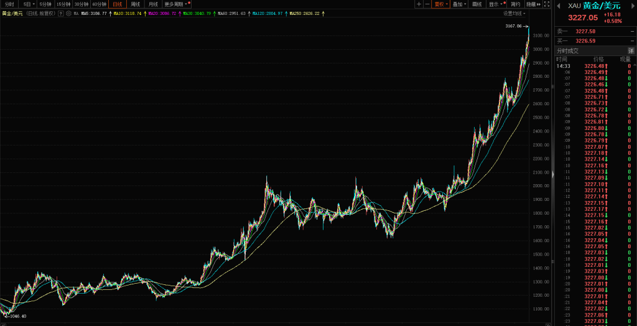Click the MA30:3040.79 green indicator label
Screen dimensions: 637x326
[x=197, y=14]
